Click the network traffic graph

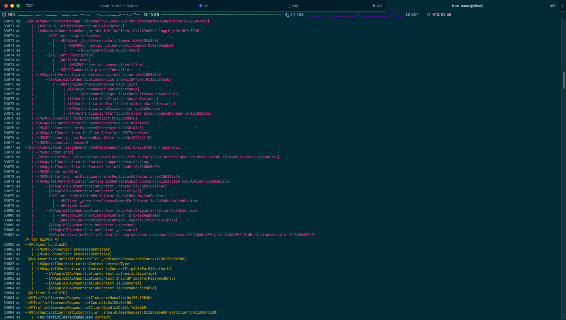[x=356, y=15]
